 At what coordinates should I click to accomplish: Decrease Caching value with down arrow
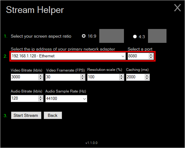tap(147, 79)
